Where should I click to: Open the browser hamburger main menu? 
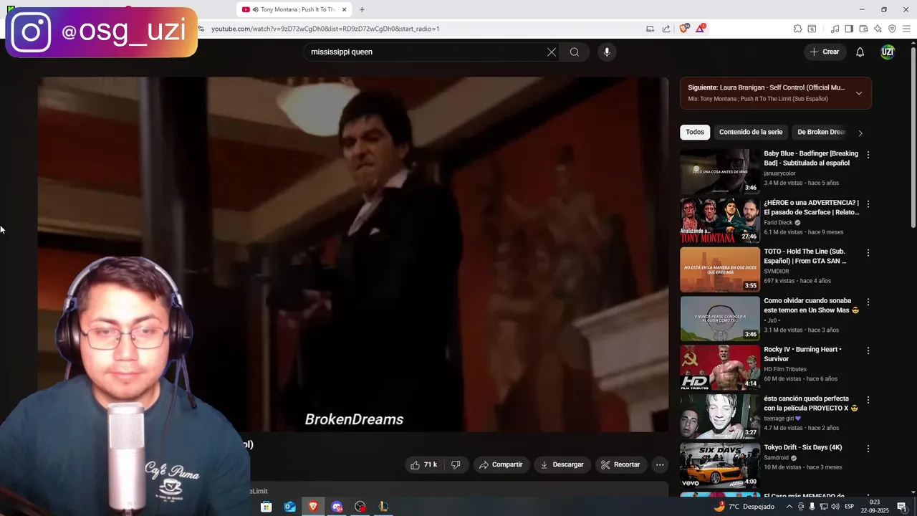(x=907, y=29)
